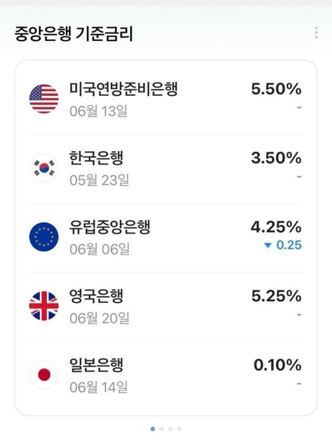Switch to the second page dot
This screenshot has width=332, height=443.
162,429
